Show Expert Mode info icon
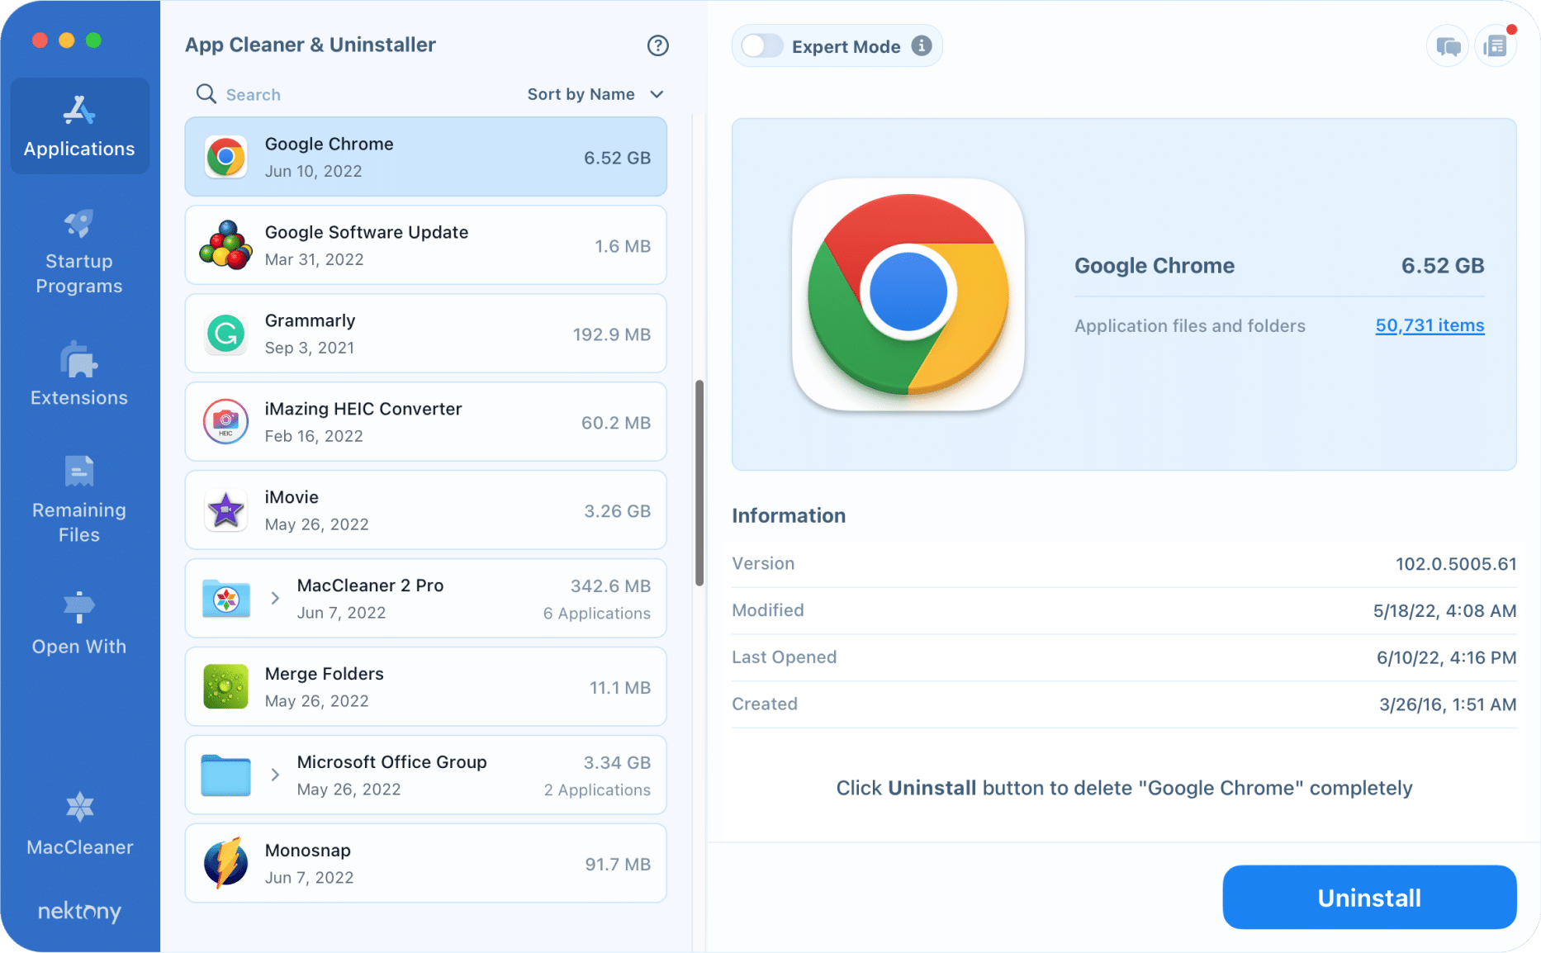1541x953 pixels. click(922, 46)
